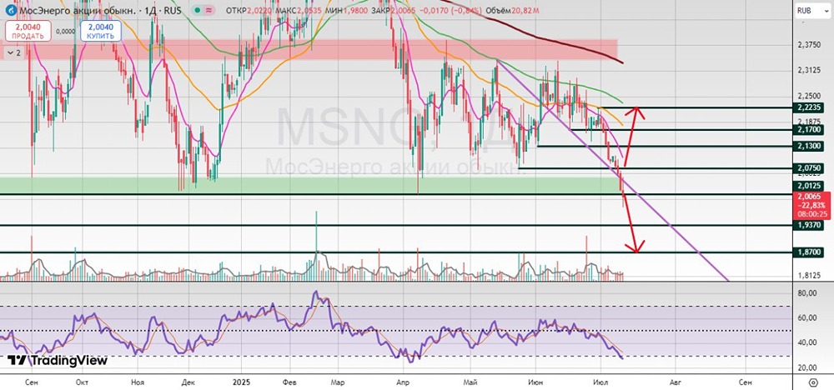Click RSI axis value 60,00

807,317
